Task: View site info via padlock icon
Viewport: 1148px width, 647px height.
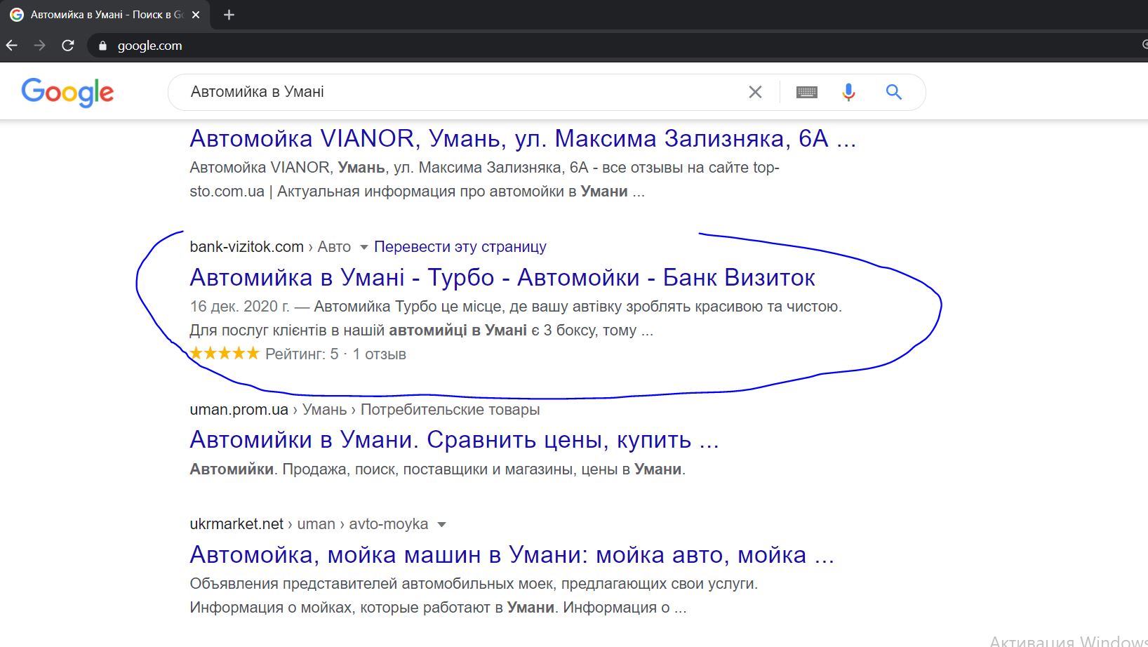Action: pos(103,46)
